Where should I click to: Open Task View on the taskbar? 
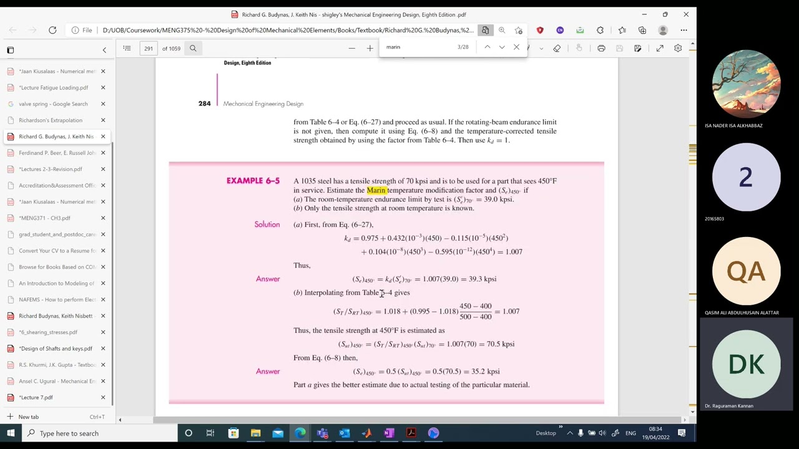[210, 433]
